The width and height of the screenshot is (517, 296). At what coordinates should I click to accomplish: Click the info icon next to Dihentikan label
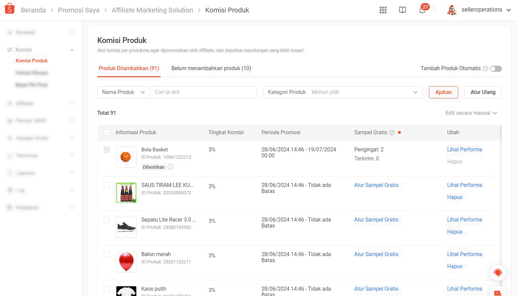pyautogui.click(x=170, y=167)
